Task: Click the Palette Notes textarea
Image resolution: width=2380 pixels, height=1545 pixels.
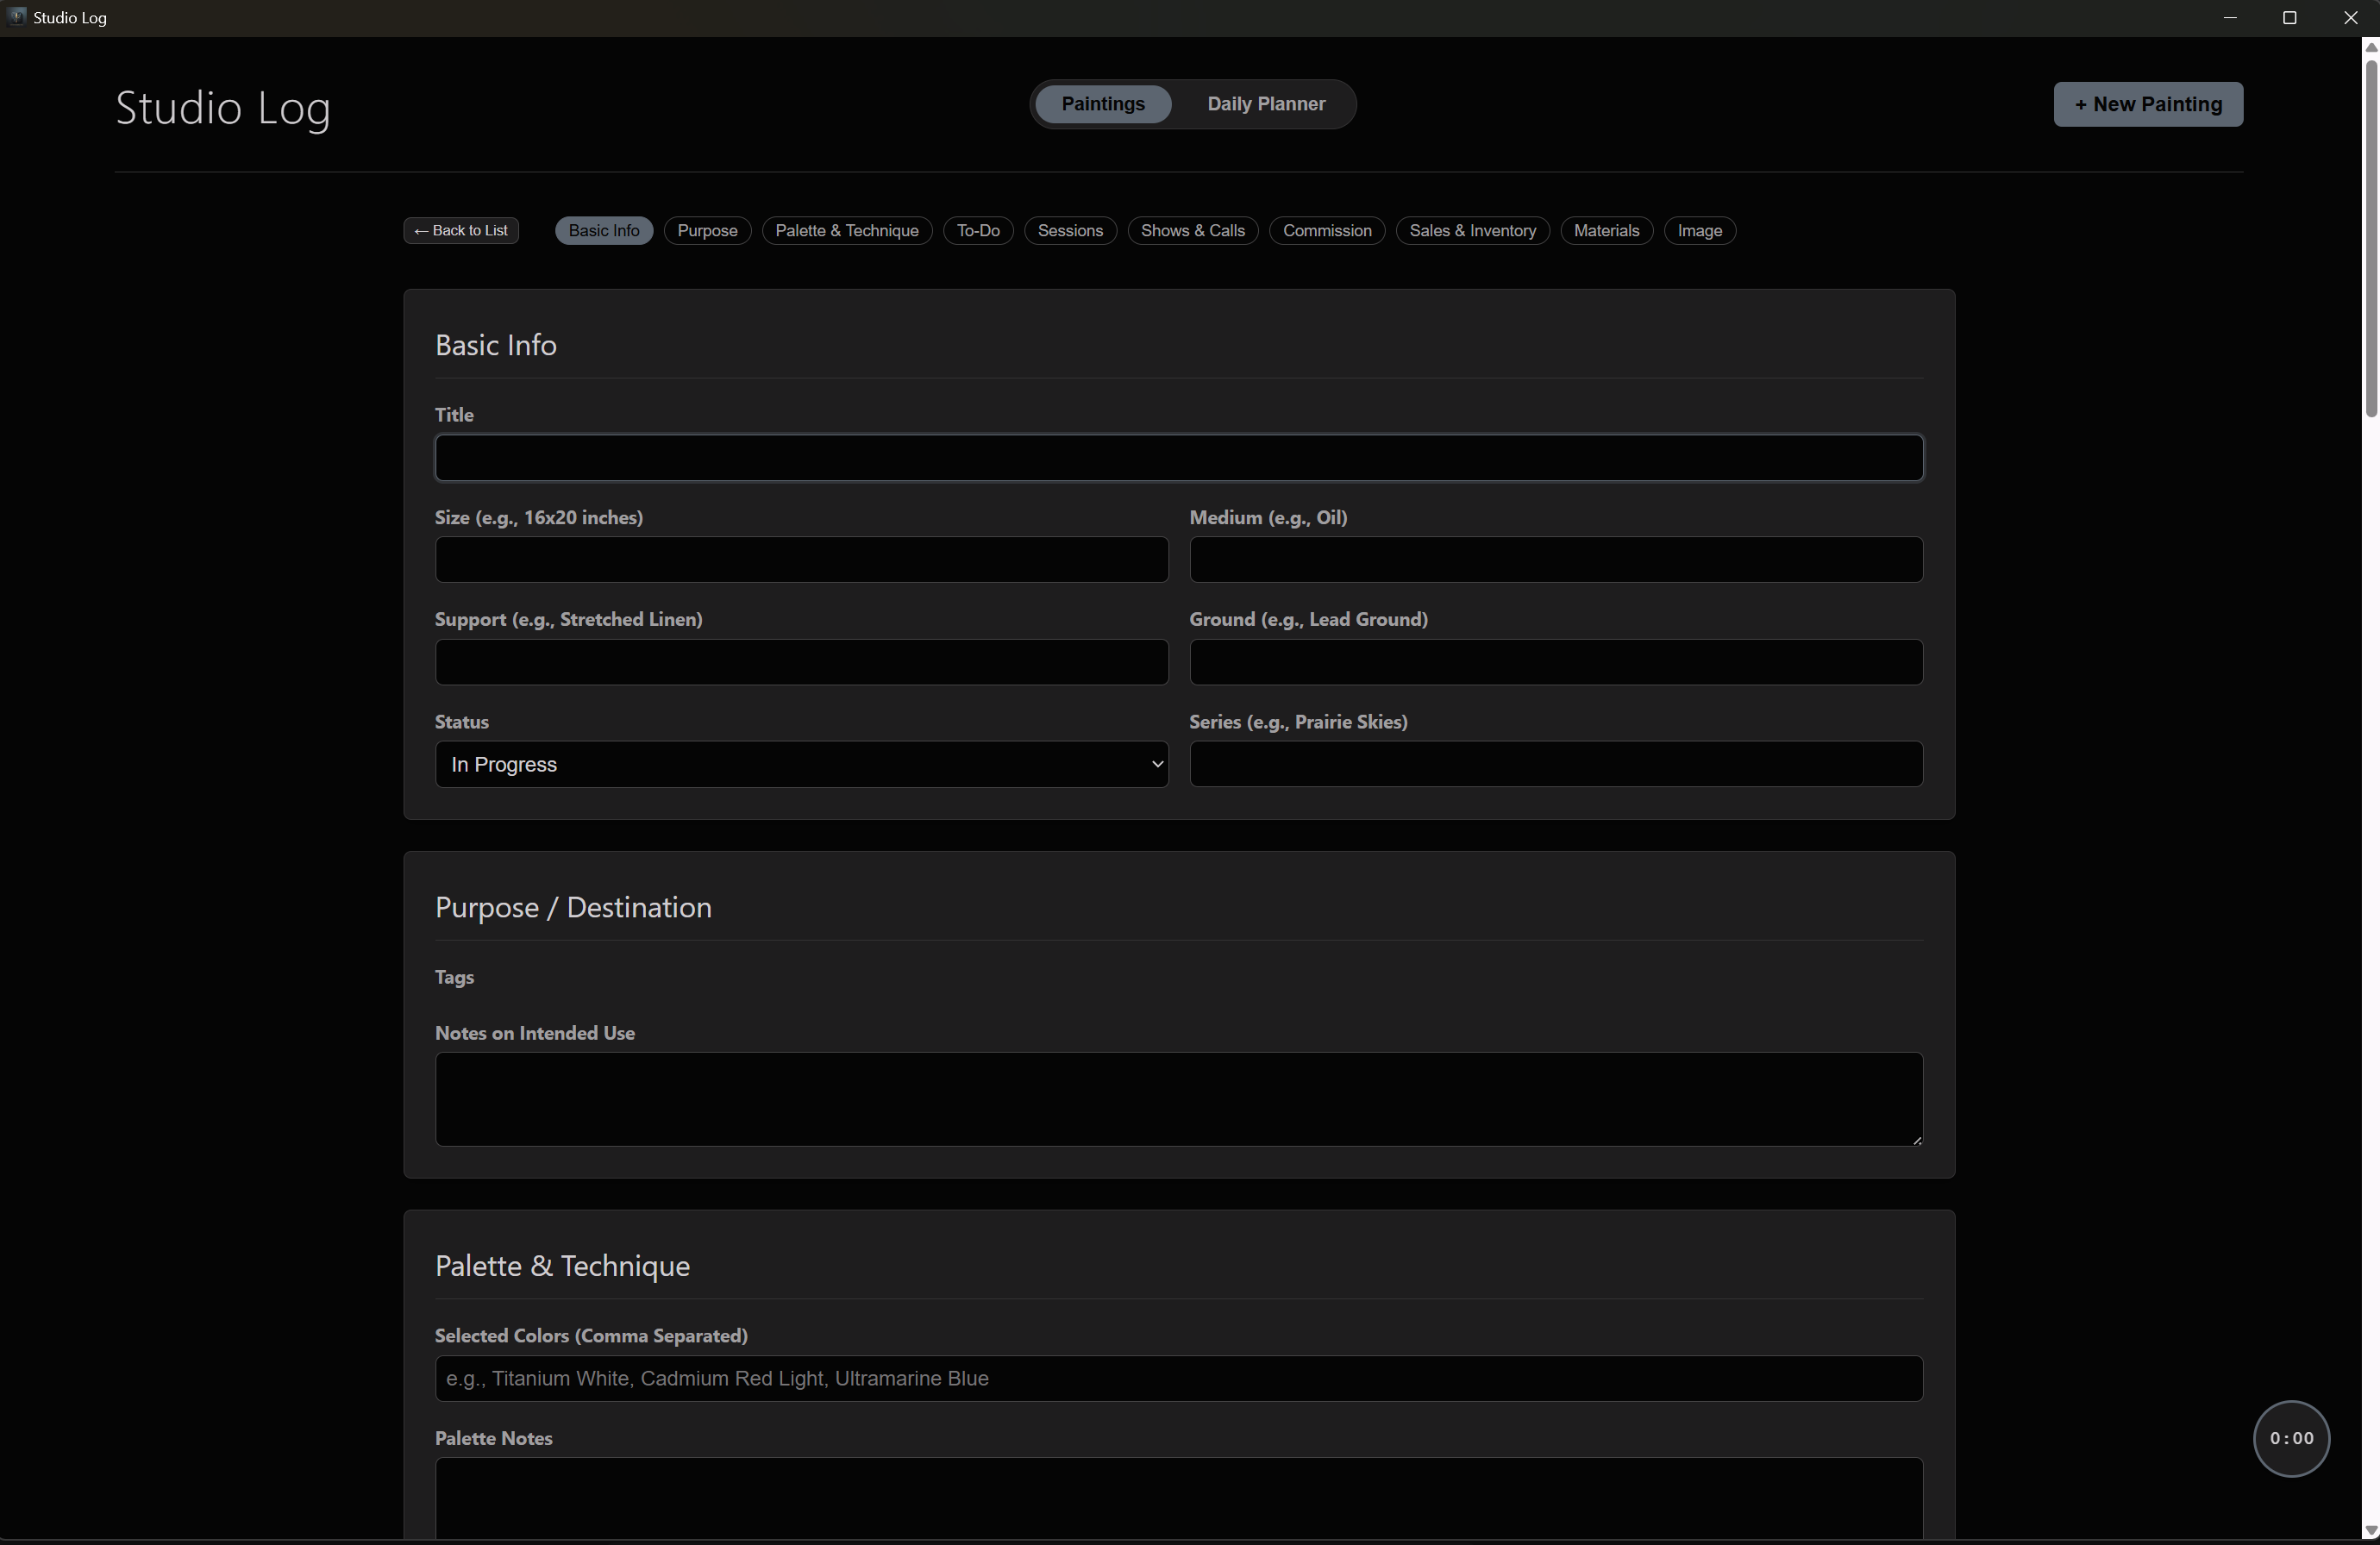Action: tap(1179, 1498)
